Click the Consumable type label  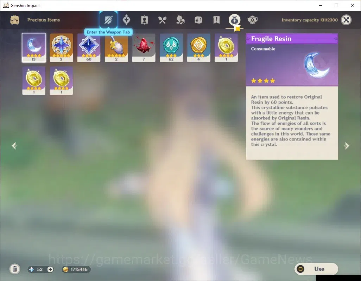click(263, 49)
